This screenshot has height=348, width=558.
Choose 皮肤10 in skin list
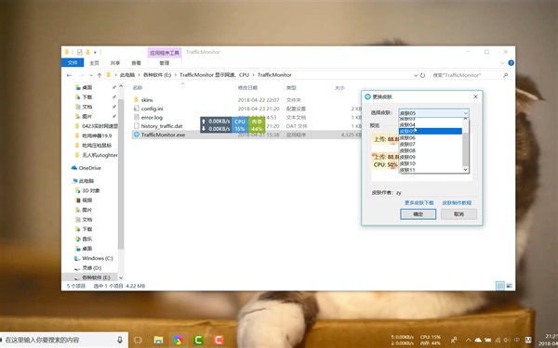click(430, 163)
